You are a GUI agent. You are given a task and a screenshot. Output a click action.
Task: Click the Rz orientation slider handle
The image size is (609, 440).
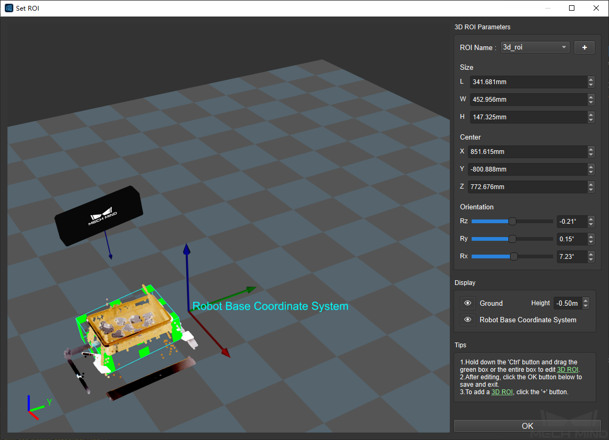pyautogui.click(x=512, y=221)
